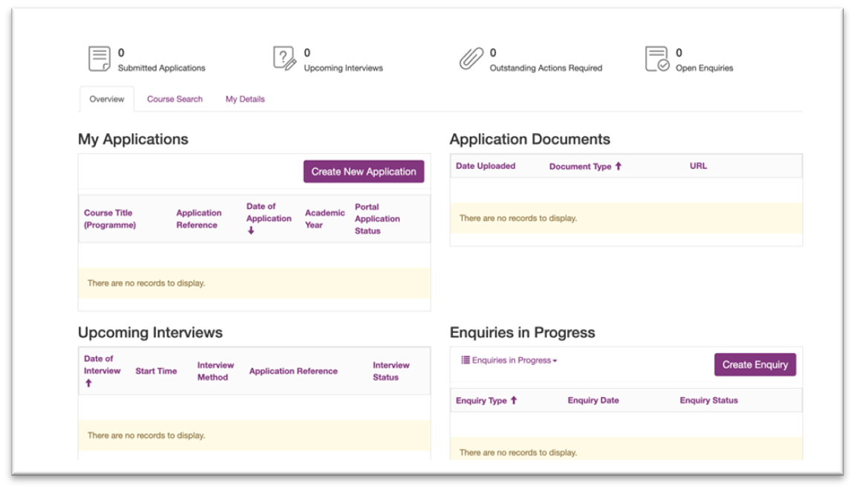Click the down arrow under Date of Application

pos(251,231)
